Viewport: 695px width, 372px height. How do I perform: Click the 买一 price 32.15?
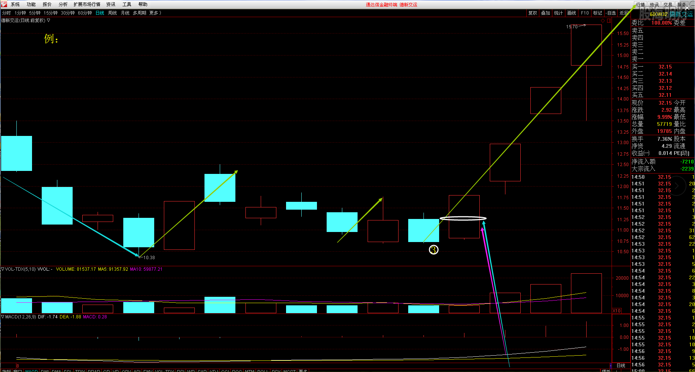pyautogui.click(x=665, y=67)
